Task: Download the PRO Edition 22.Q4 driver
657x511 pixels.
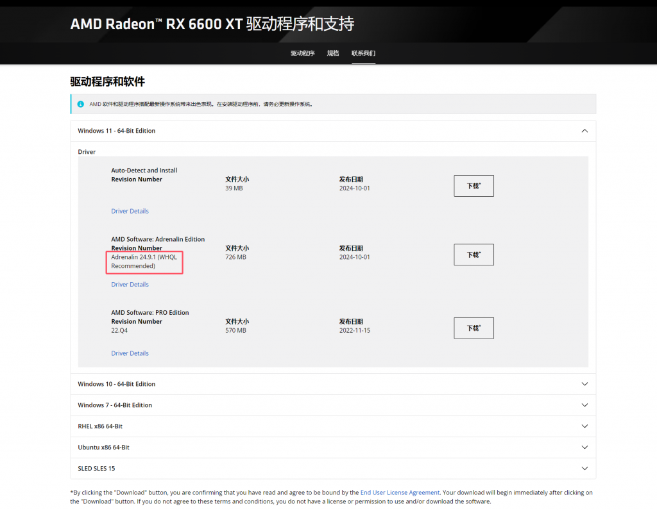Action: point(474,328)
